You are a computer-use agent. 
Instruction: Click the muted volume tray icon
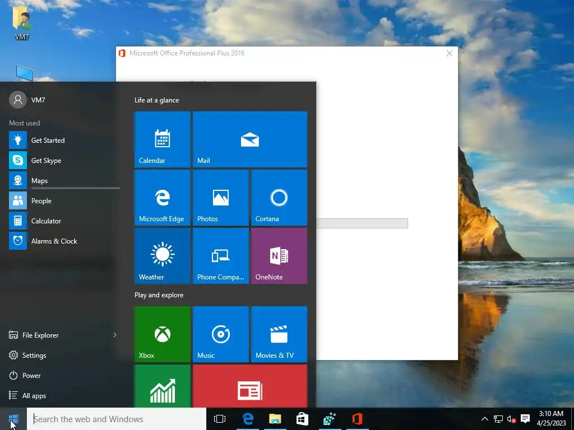(x=511, y=419)
